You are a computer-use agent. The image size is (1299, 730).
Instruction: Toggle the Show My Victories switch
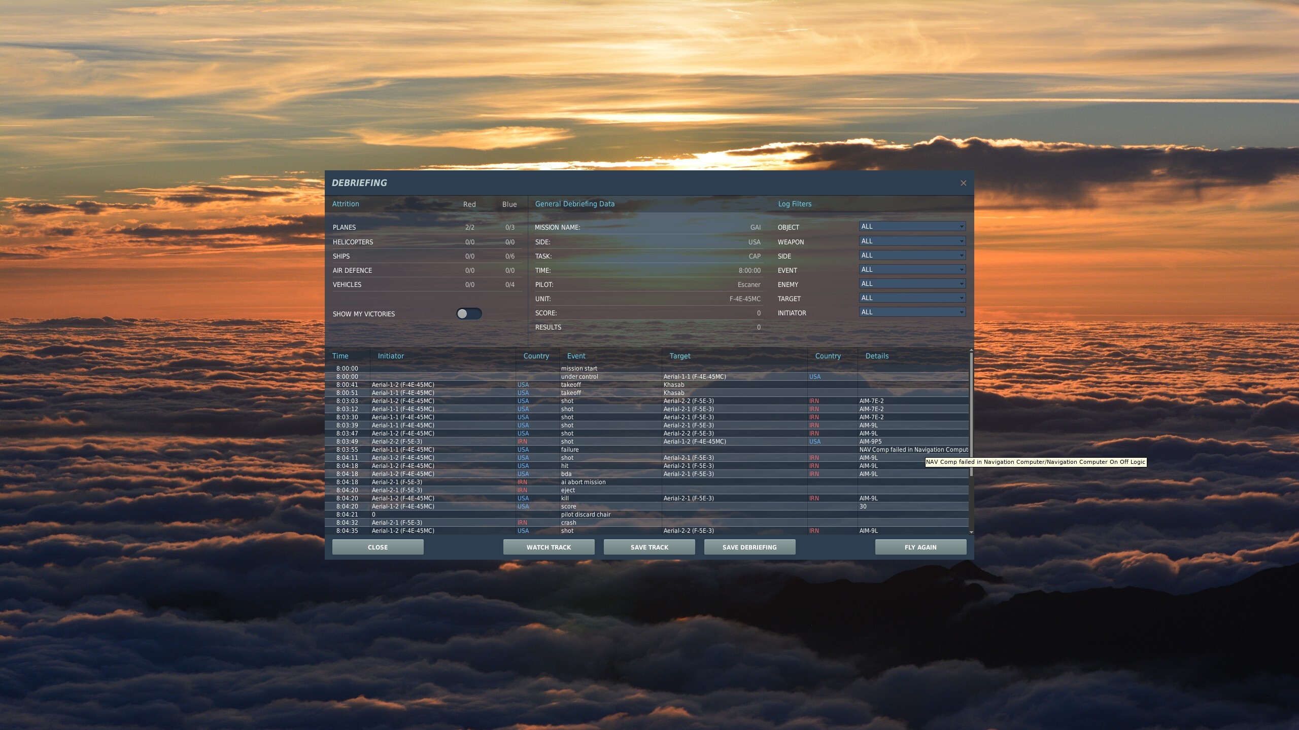tap(469, 314)
